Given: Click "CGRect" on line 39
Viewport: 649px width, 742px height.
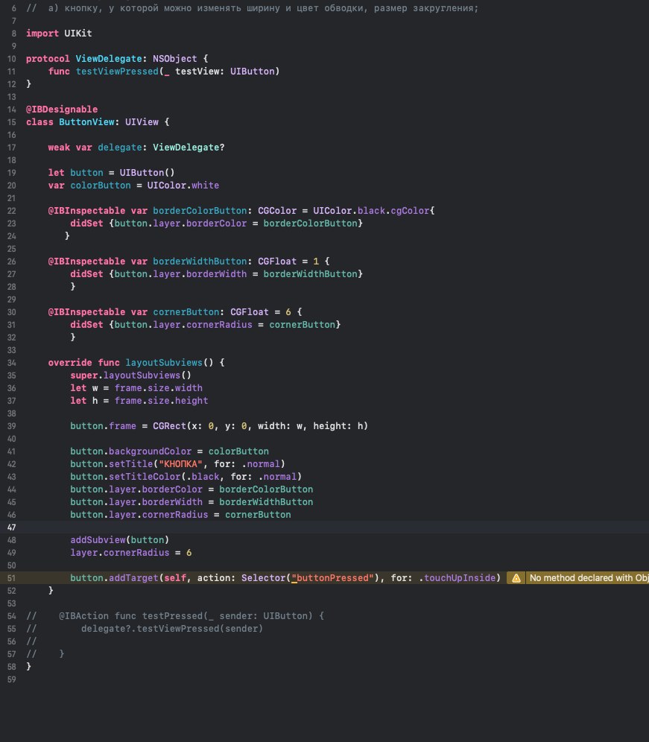Looking at the screenshot, I should tap(169, 426).
